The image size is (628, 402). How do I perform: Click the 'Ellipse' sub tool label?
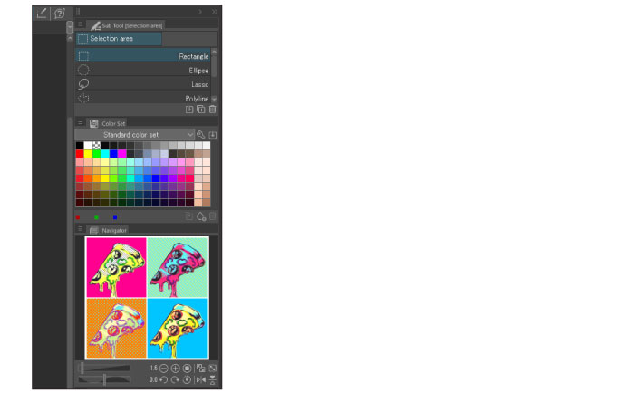click(x=198, y=71)
